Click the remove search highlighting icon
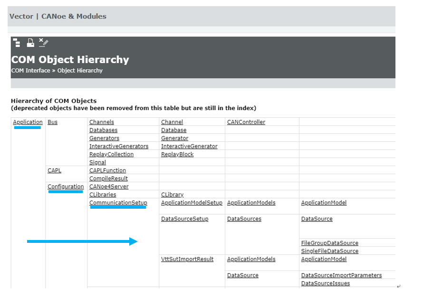This screenshot has height=296, width=433. pos(43,43)
